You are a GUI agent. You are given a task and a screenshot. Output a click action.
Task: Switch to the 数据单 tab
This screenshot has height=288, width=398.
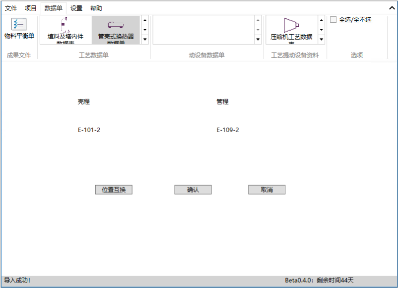pyautogui.click(x=52, y=8)
